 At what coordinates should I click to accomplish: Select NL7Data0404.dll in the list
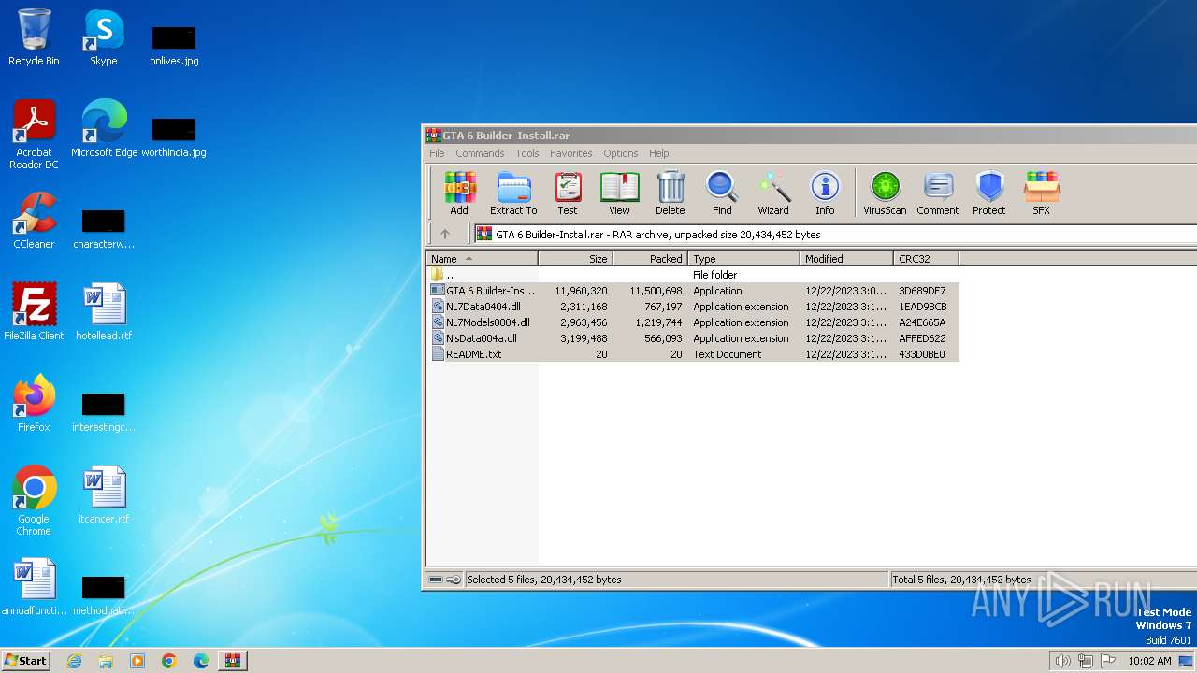click(x=693, y=307)
